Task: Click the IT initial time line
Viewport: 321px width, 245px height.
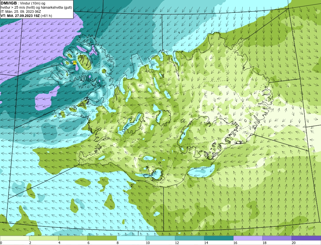Action: click(x=21, y=12)
